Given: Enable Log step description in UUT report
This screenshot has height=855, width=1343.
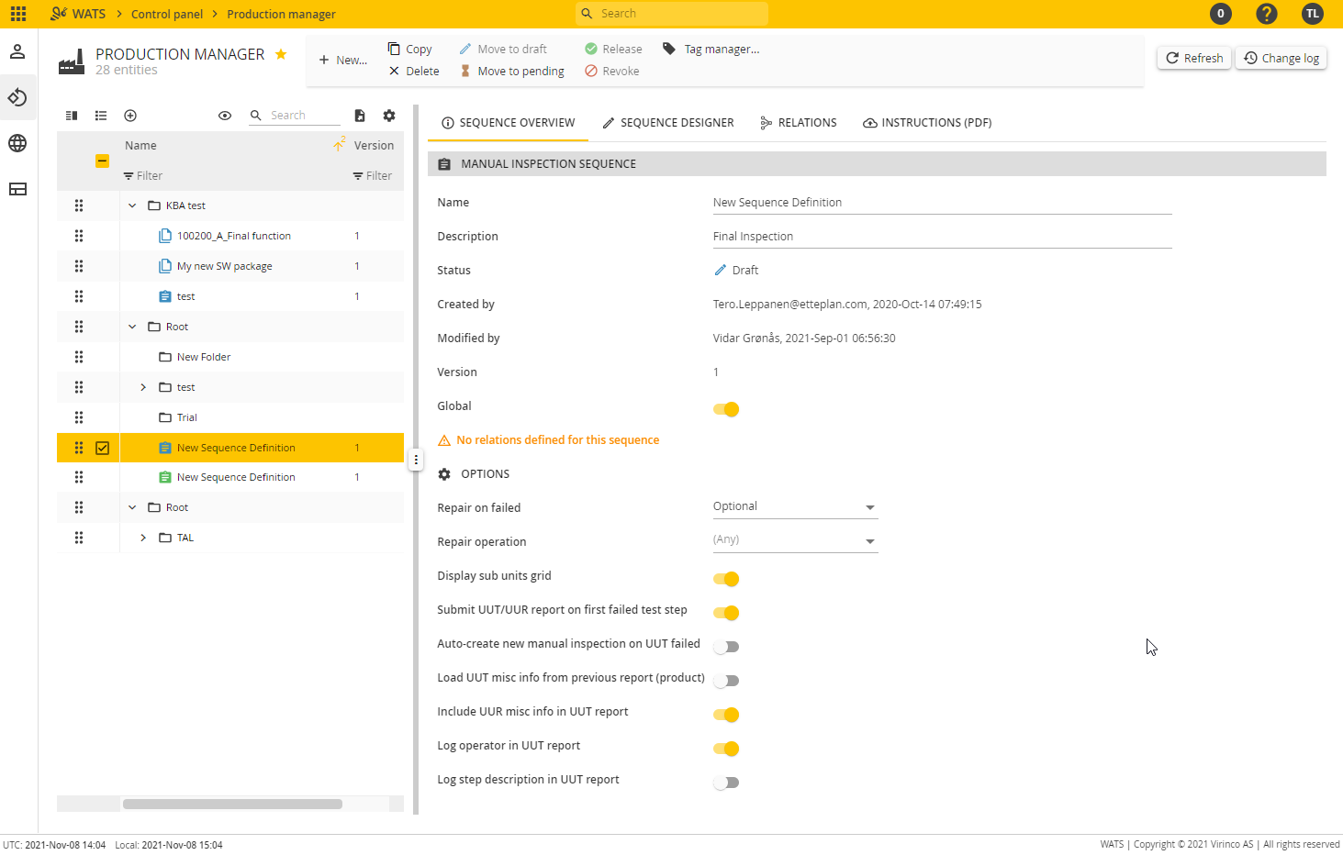Looking at the screenshot, I should pos(726,783).
